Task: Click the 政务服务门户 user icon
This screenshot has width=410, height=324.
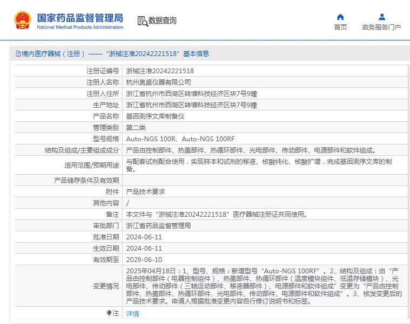Action: click(382, 17)
